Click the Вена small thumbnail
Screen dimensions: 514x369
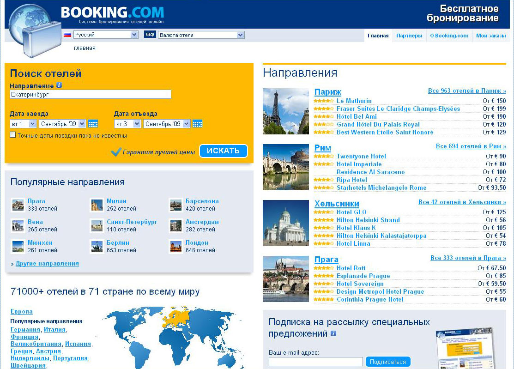point(18,226)
